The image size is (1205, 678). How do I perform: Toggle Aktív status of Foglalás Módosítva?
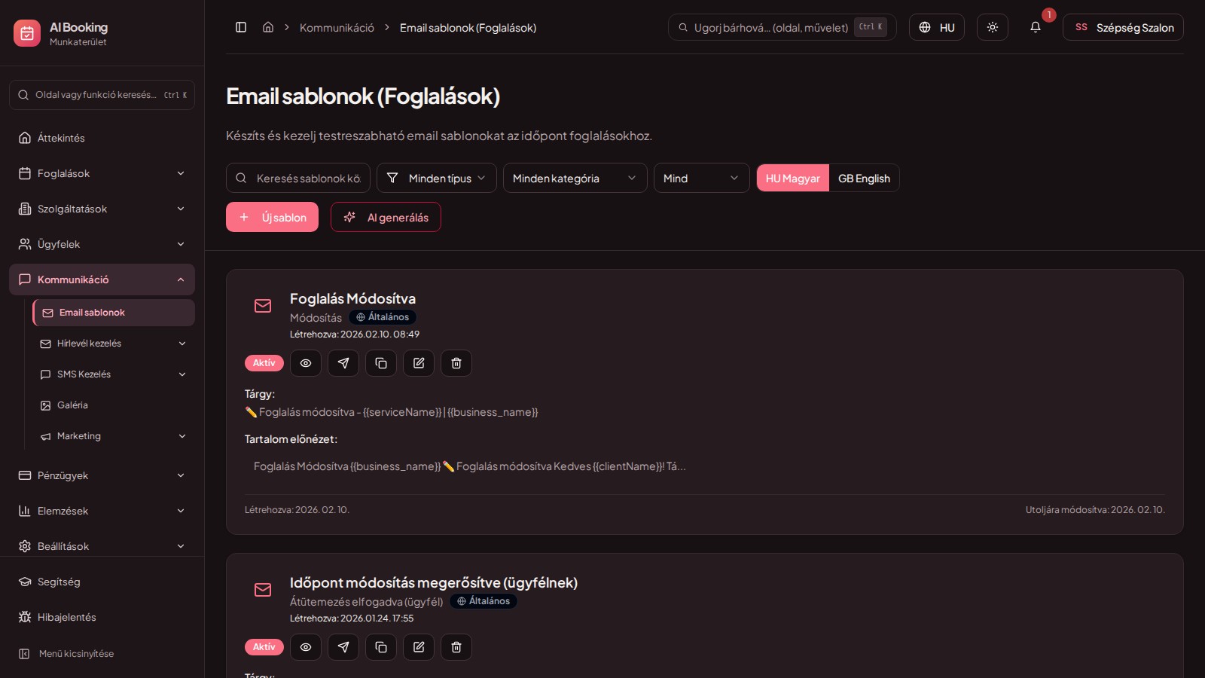(x=264, y=363)
